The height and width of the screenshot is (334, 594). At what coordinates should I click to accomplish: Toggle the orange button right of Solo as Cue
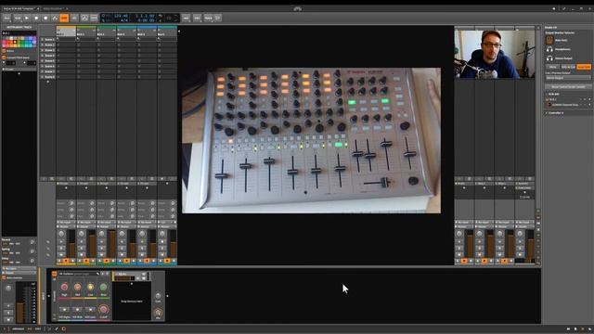584,67
